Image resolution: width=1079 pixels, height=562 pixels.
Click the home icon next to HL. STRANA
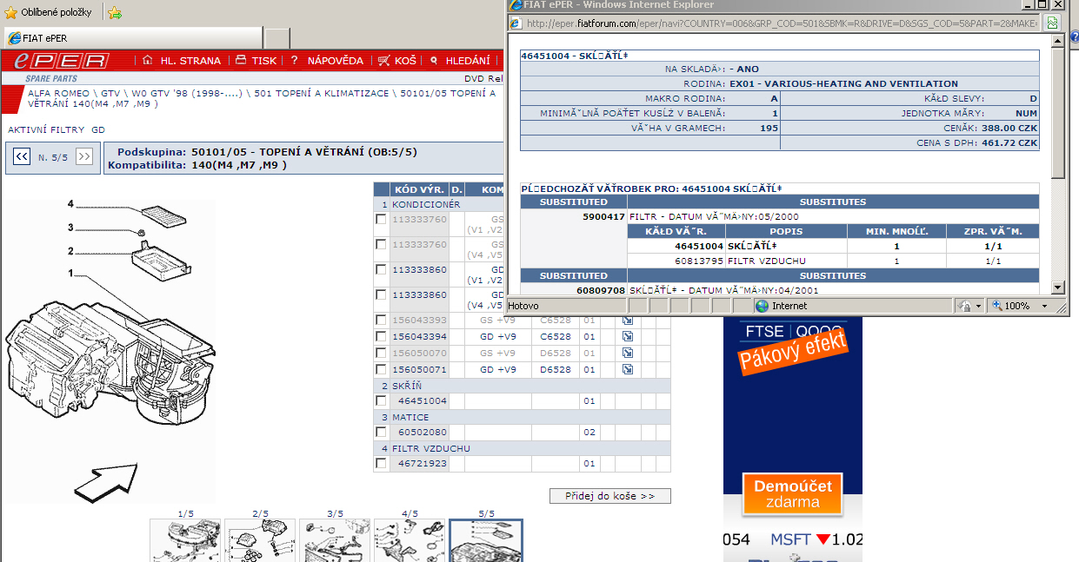pos(147,61)
